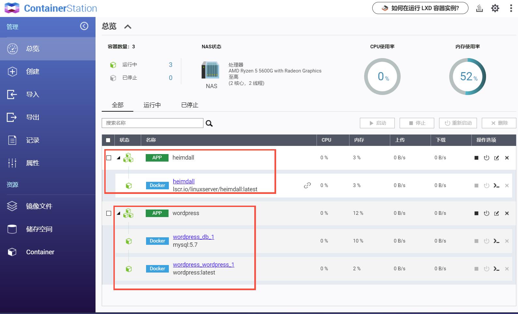Open the 导出 export sidebar item
518x314 pixels.
click(x=48, y=117)
